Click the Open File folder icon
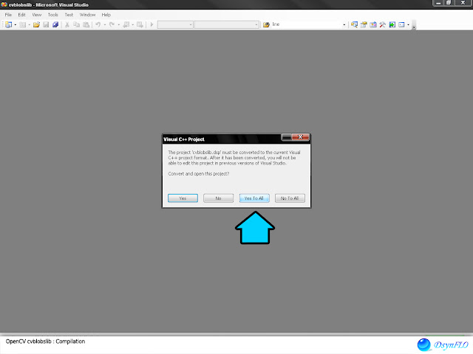This screenshot has width=473, height=354. click(36, 24)
